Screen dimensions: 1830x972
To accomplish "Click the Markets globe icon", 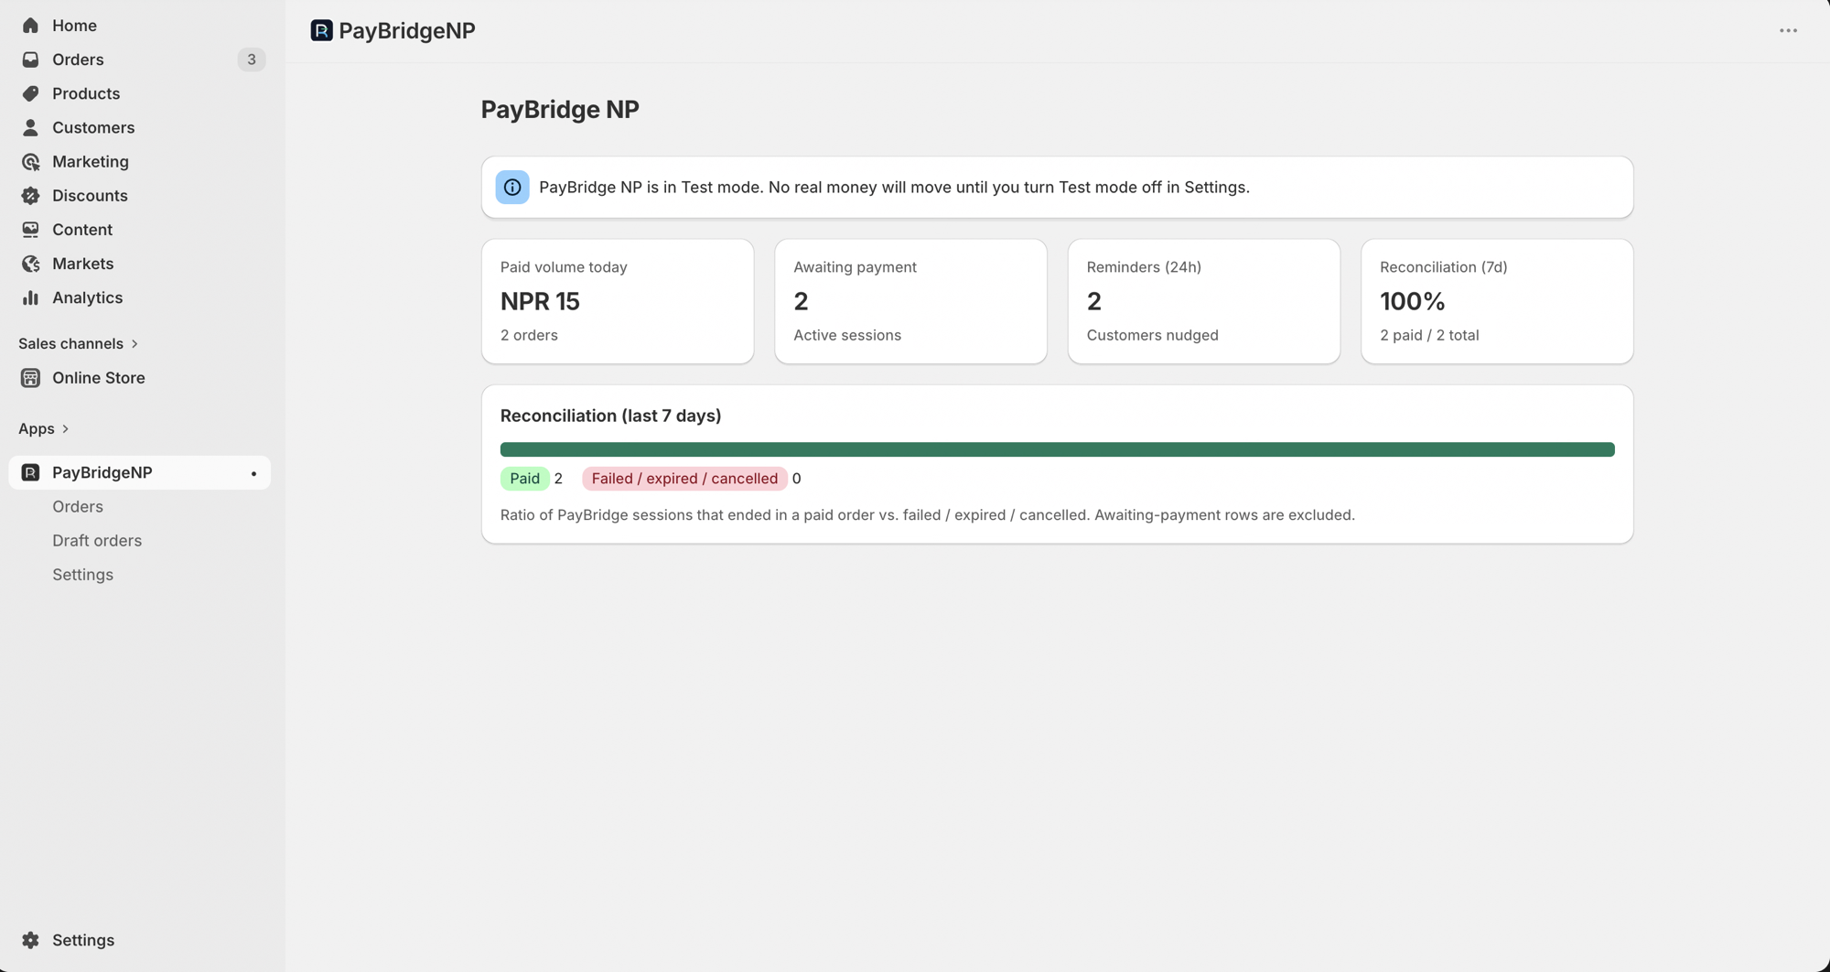I will coord(30,264).
